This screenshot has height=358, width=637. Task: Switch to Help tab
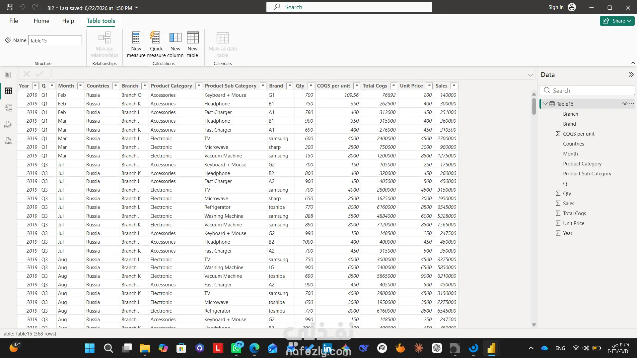pos(68,21)
